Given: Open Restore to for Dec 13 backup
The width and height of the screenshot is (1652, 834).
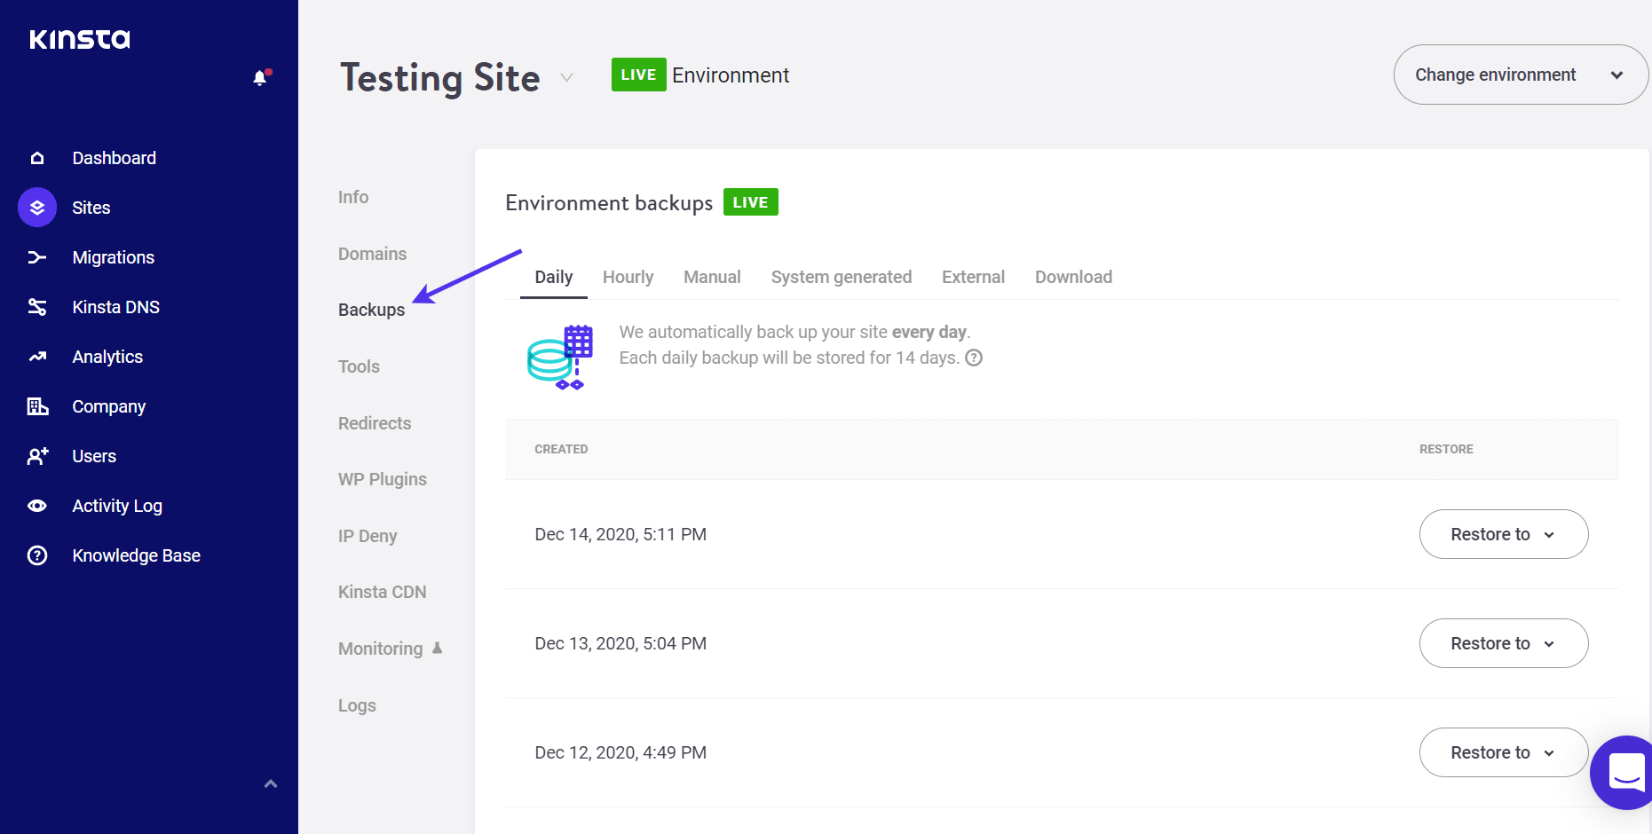Looking at the screenshot, I should point(1503,643).
